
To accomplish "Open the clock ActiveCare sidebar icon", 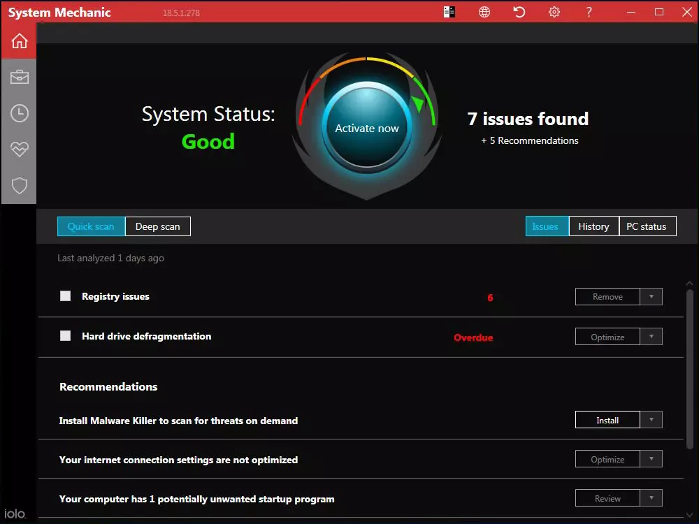I will point(19,113).
